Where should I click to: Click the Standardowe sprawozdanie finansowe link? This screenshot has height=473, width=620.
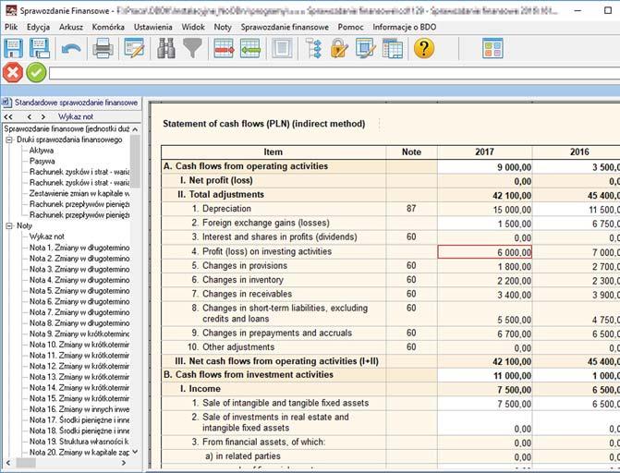[77, 103]
